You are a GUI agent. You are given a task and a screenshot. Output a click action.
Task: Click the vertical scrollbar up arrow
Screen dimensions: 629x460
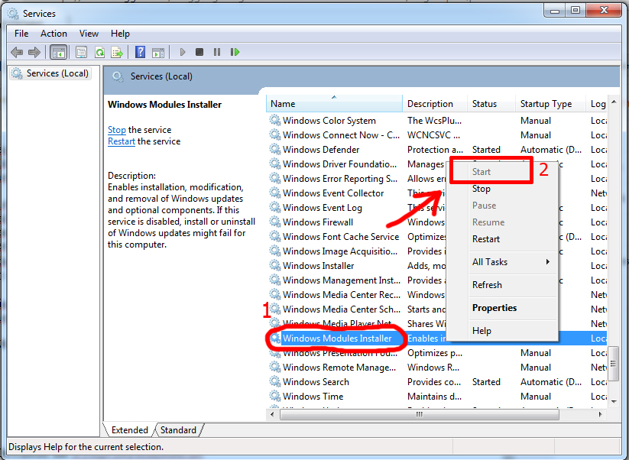point(614,102)
